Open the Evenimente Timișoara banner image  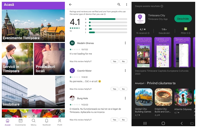(33, 25)
